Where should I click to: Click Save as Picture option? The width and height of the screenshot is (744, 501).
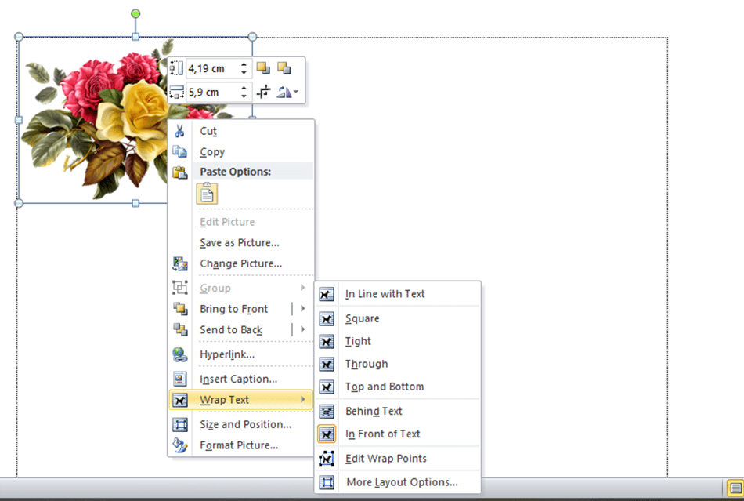click(x=239, y=243)
